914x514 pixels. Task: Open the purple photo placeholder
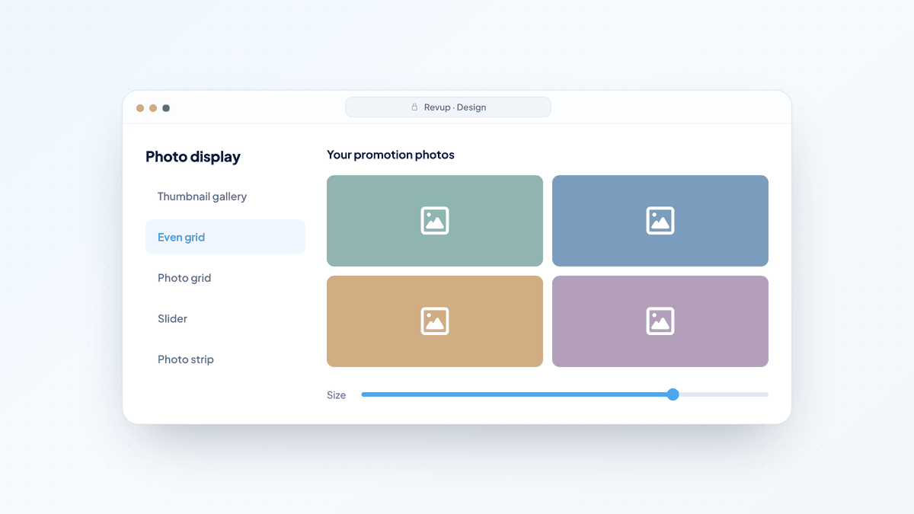click(660, 321)
